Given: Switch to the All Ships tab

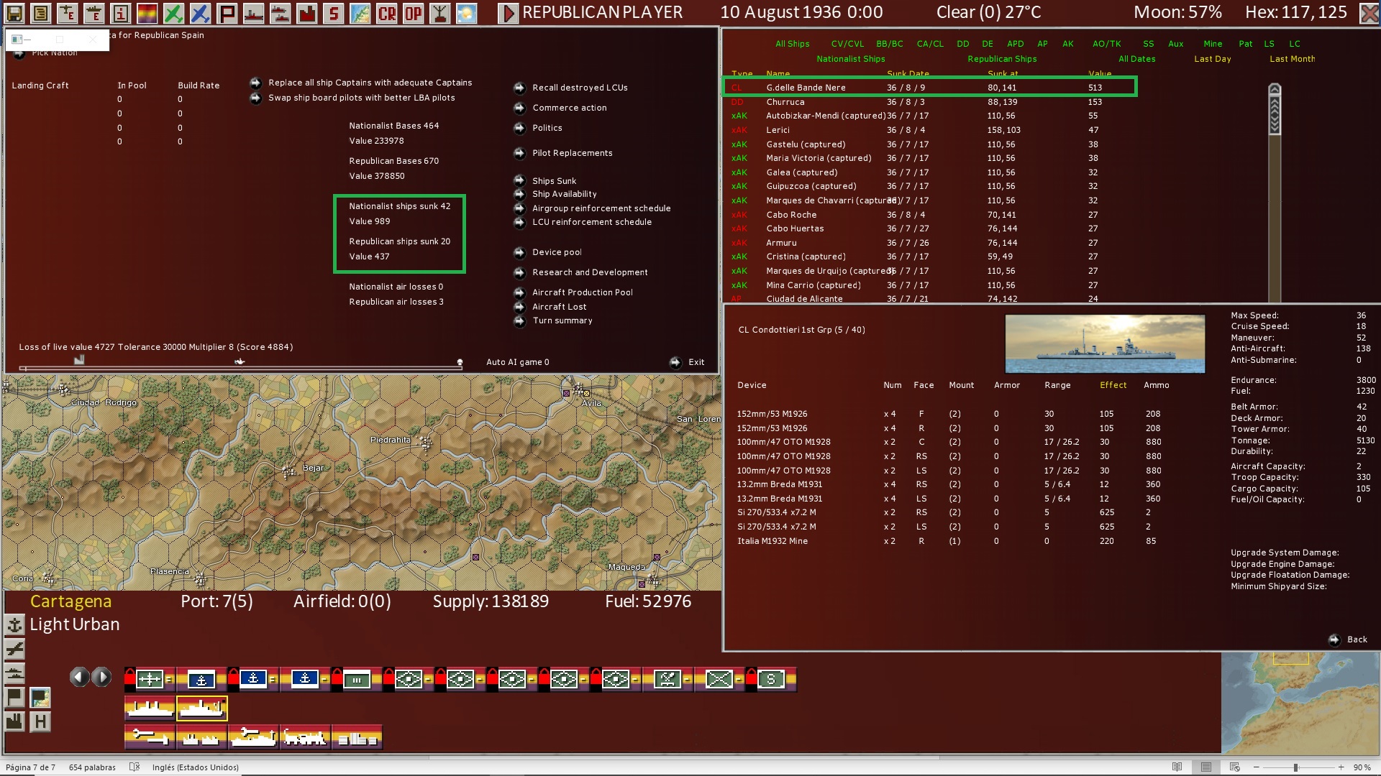Looking at the screenshot, I should (792, 44).
